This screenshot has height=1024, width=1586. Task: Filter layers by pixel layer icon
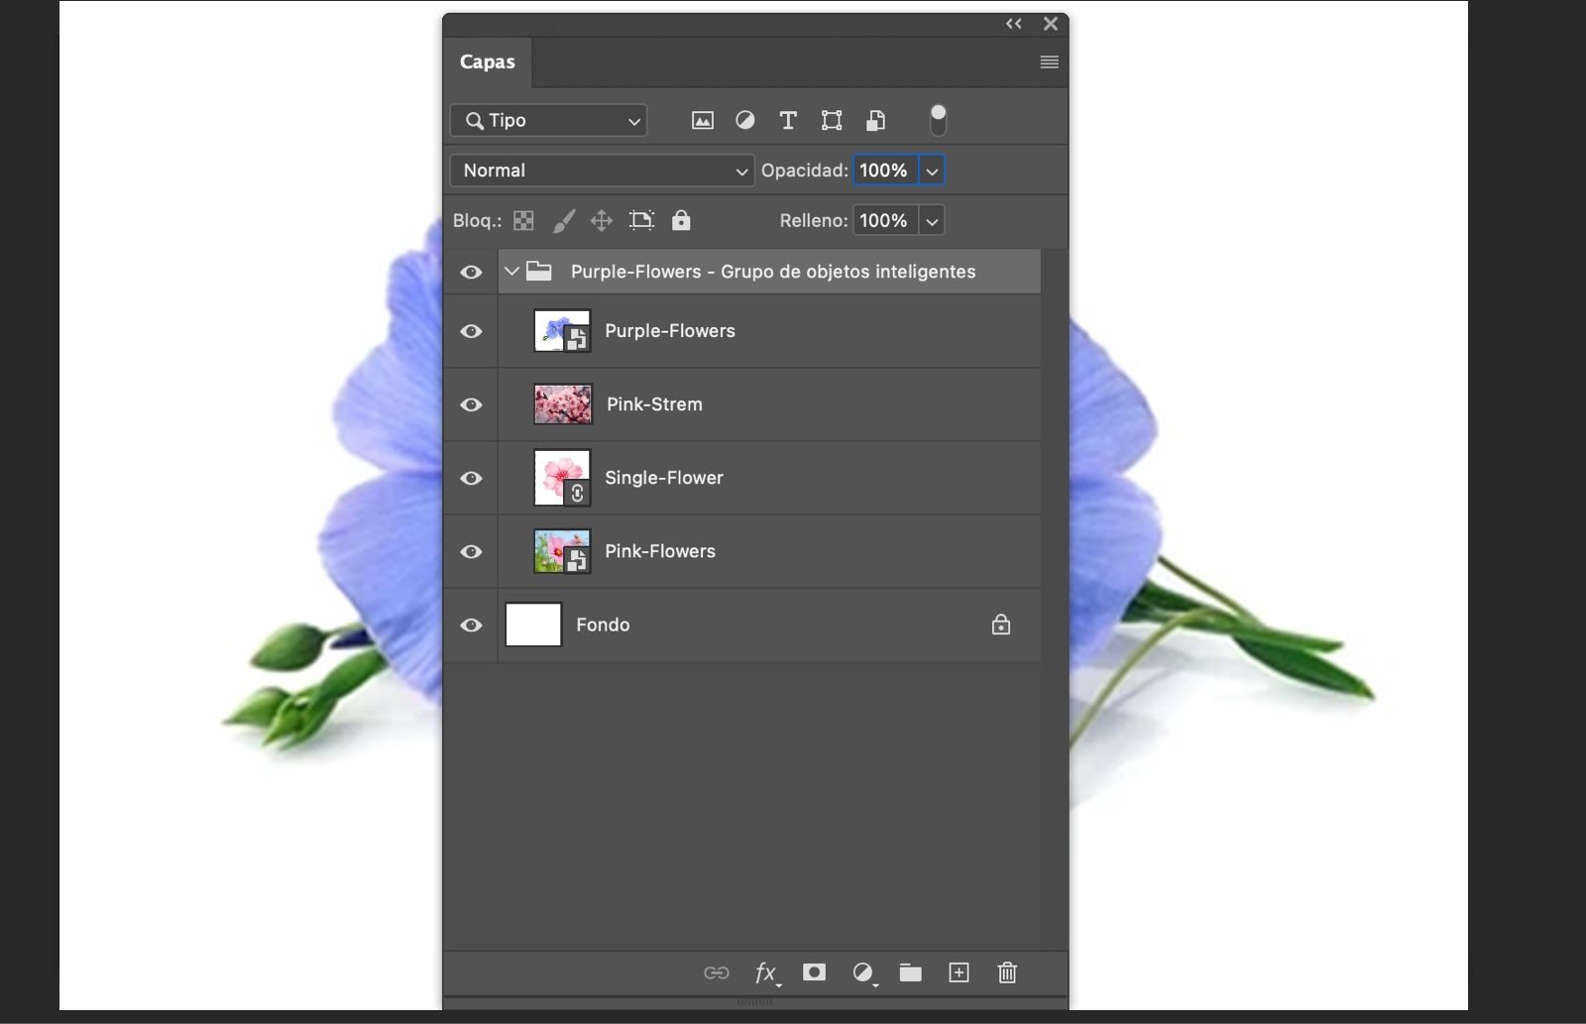(x=702, y=121)
